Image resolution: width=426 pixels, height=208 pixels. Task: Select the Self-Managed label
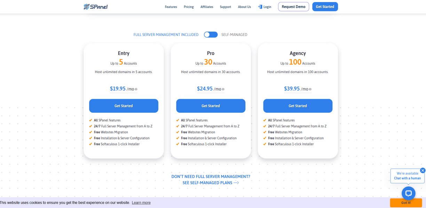point(234,35)
